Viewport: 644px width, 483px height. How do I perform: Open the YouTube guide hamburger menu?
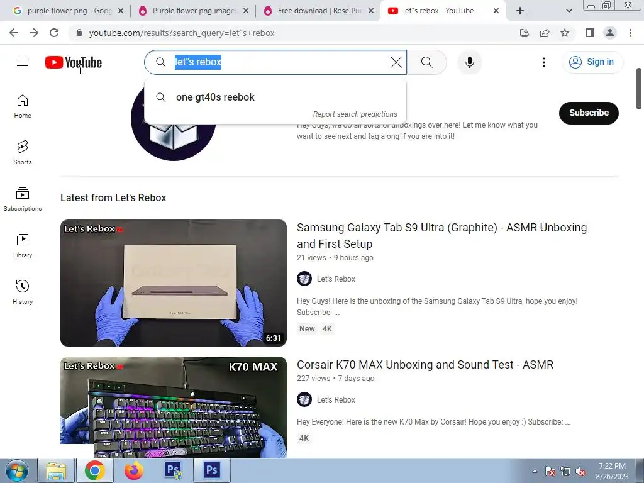[23, 62]
